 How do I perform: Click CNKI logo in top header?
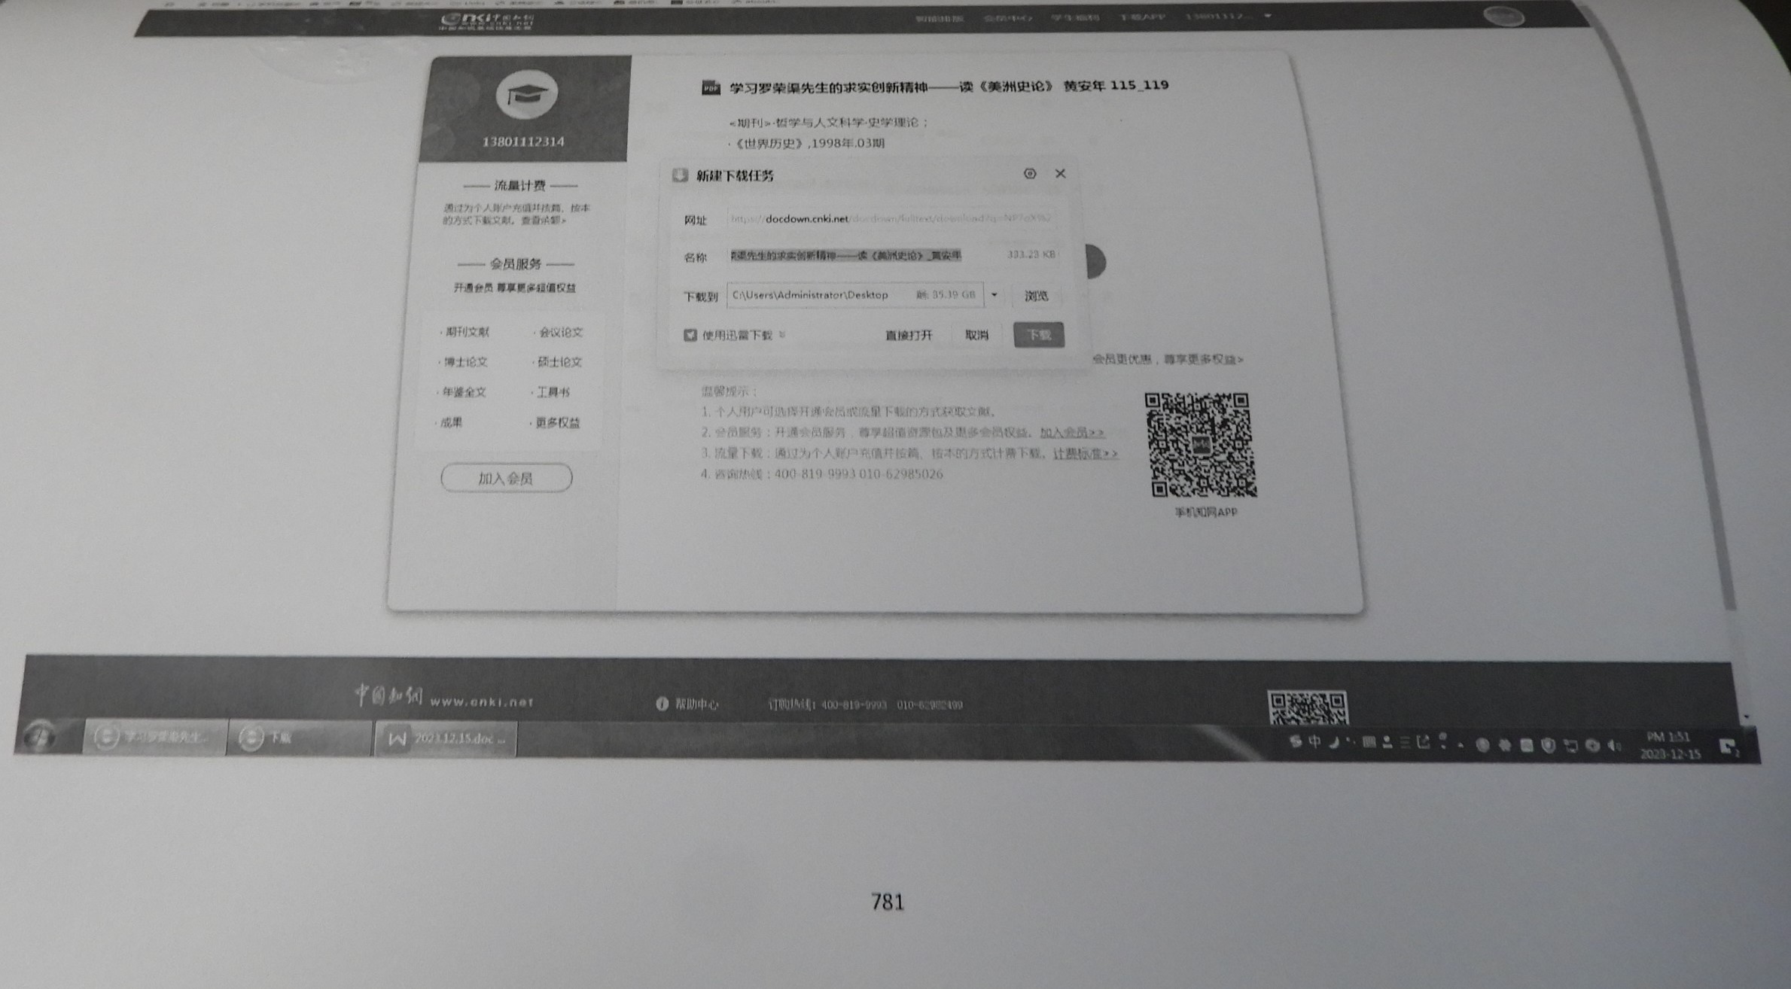pos(488,20)
